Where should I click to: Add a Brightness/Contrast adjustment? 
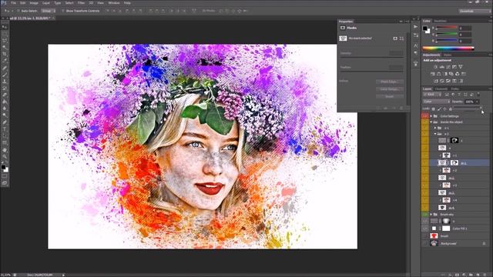(436, 67)
